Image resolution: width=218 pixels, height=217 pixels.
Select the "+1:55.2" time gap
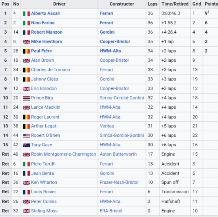(x=169, y=23)
